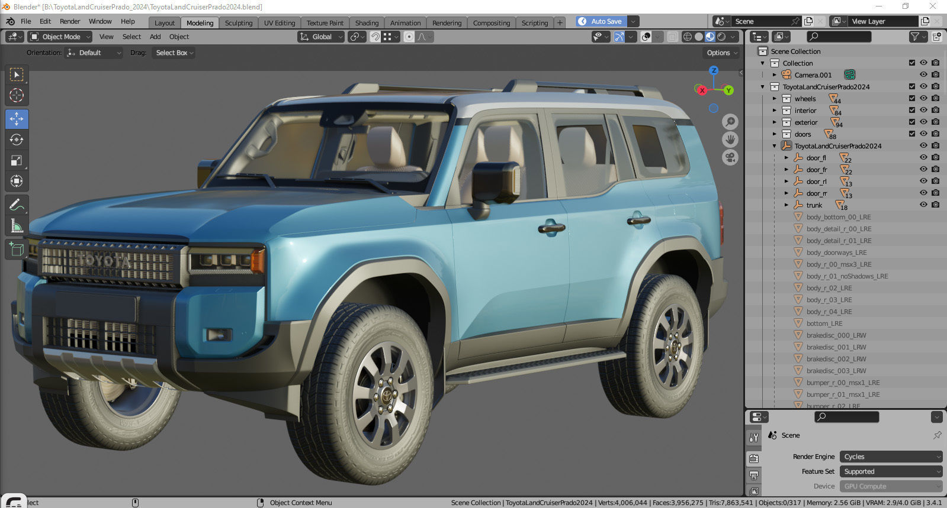Open the Object Mode dropdown
This screenshot has height=508, width=947.
[x=60, y=37]
